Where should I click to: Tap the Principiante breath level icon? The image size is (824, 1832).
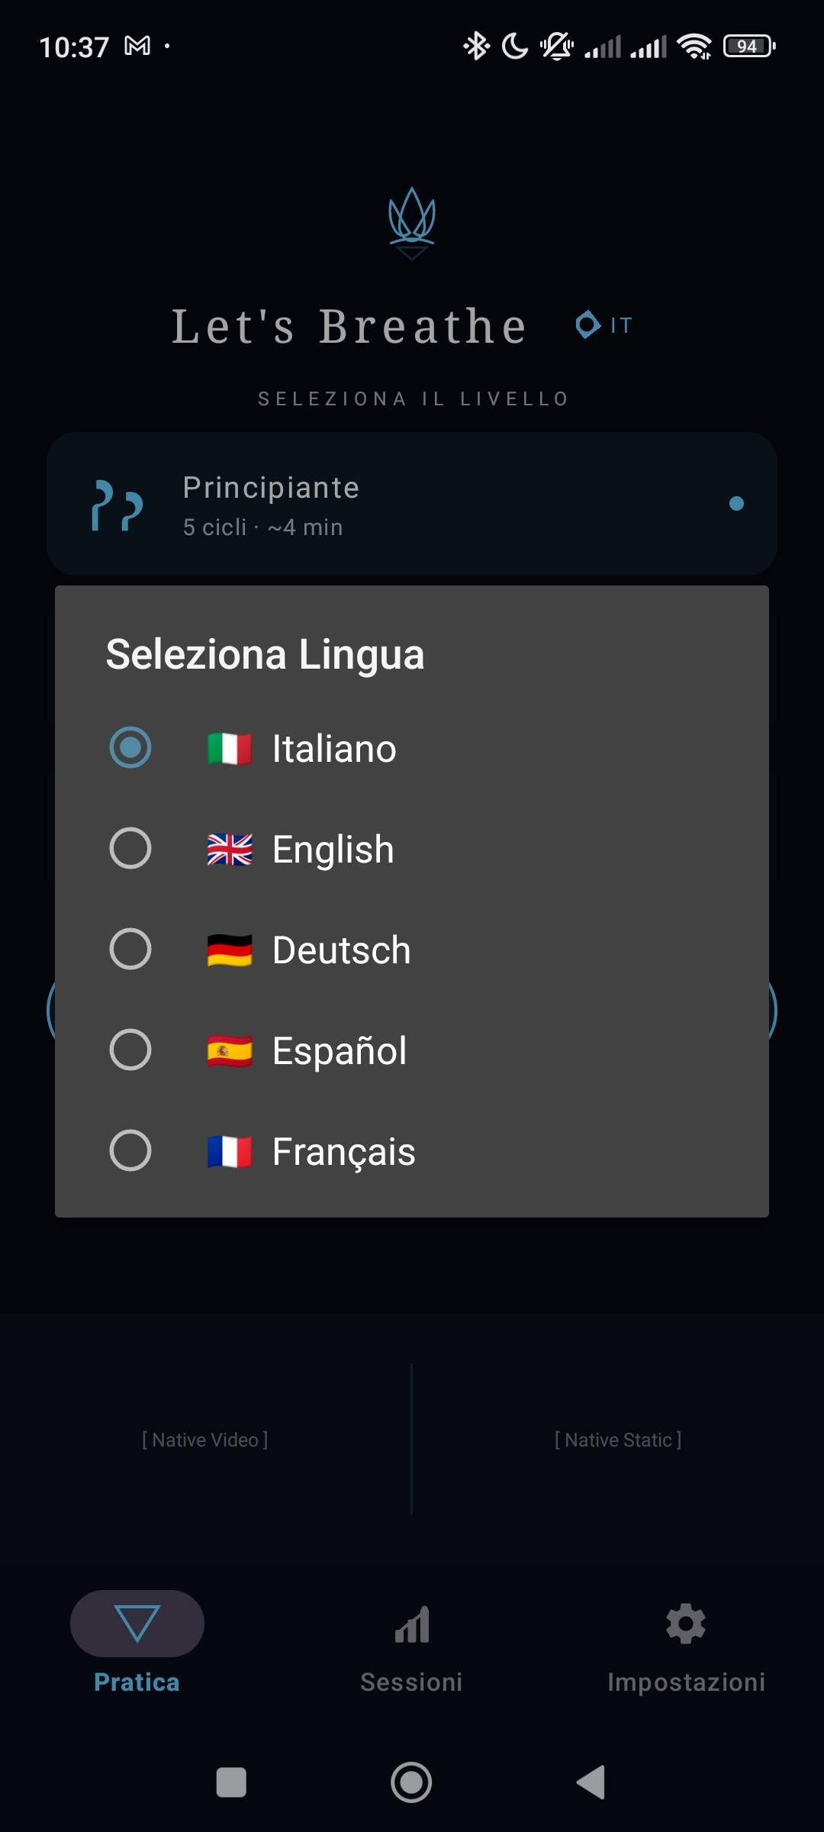click(x=117, y=505)
